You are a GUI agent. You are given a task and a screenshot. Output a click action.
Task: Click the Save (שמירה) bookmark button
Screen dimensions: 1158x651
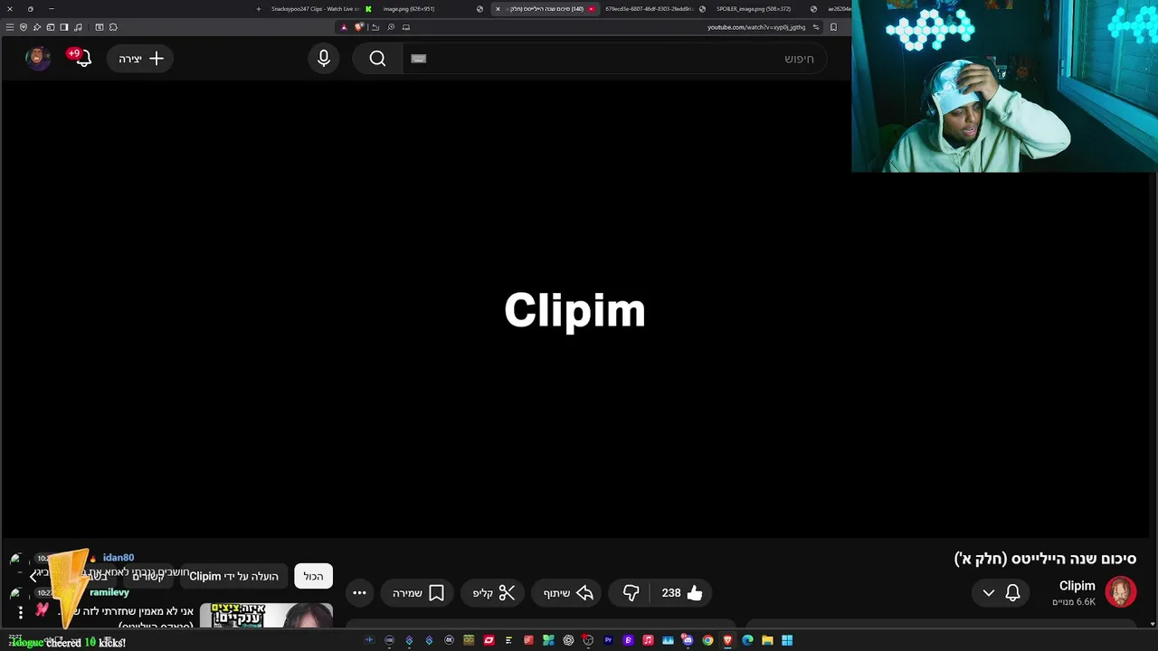[418, 593]
